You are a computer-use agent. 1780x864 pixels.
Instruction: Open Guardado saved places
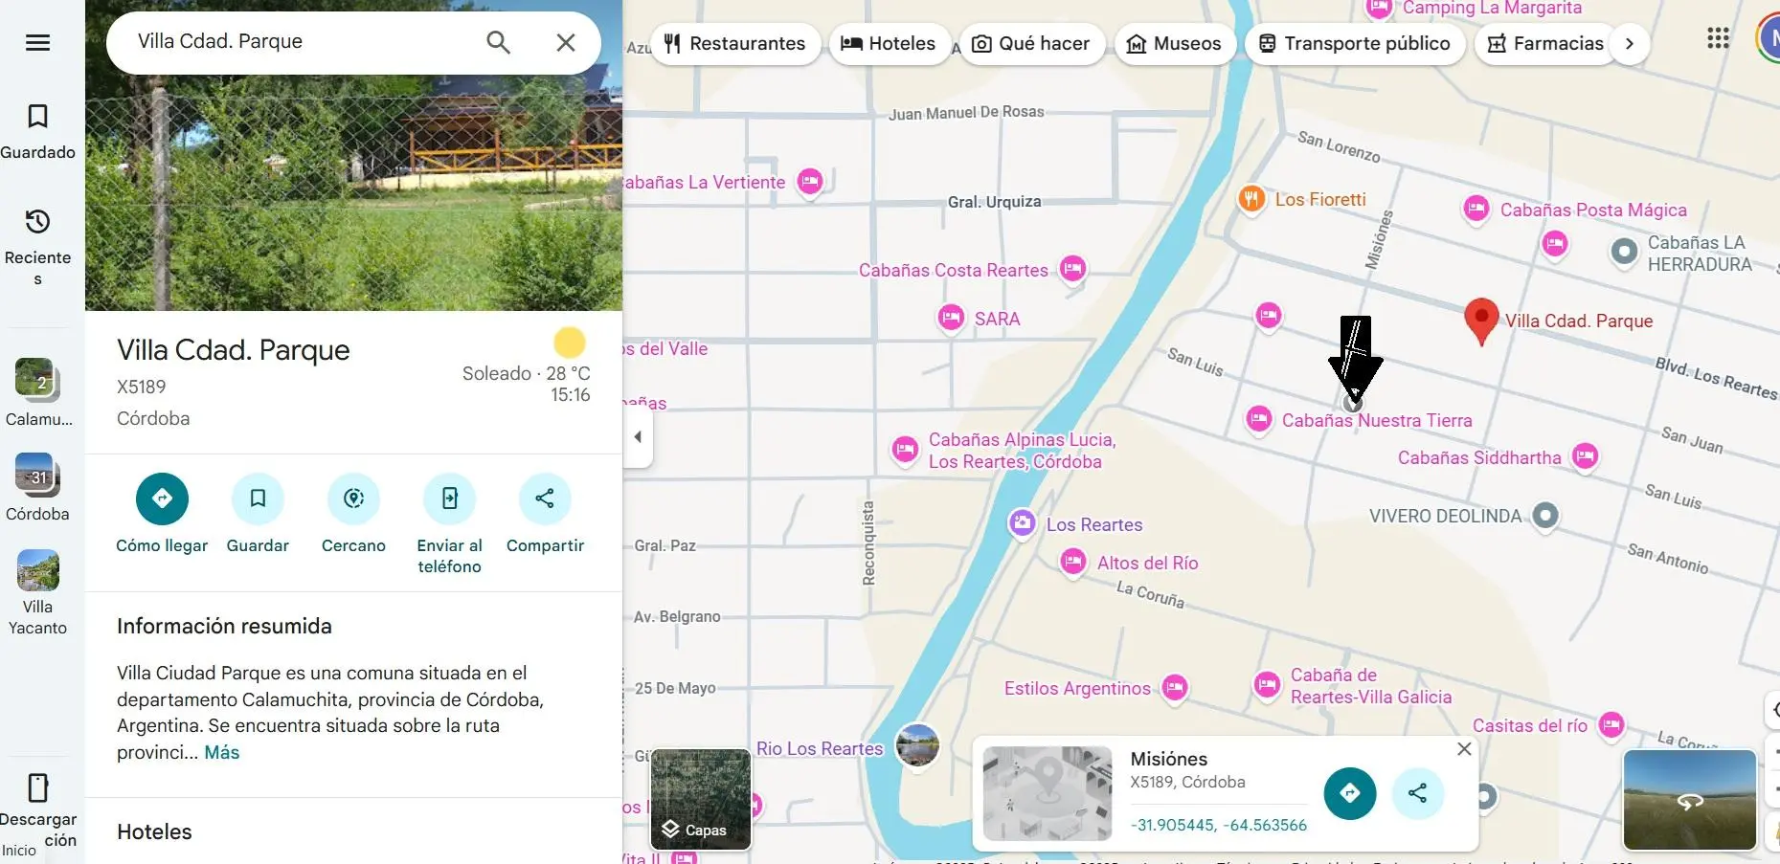click(x=37, y=132)
